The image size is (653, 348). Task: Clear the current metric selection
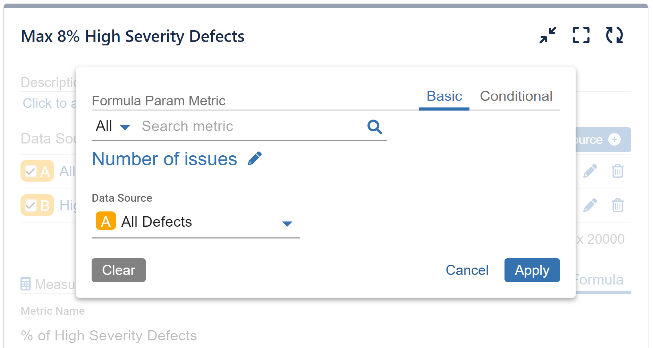click(118, 270)
